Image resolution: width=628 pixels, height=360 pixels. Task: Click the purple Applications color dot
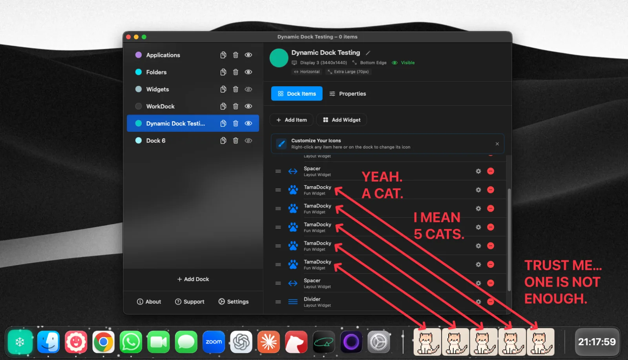coord(139,55)
